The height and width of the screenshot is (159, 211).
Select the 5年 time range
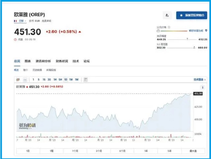(x=169, y=151)
